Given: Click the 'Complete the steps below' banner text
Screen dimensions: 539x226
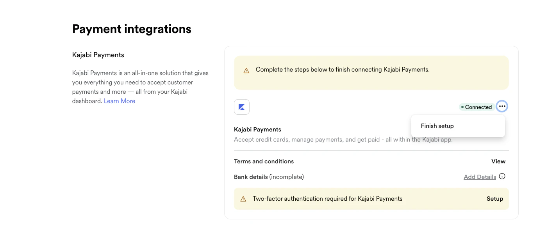Looking at the screenshot, I should click(343, 70).
